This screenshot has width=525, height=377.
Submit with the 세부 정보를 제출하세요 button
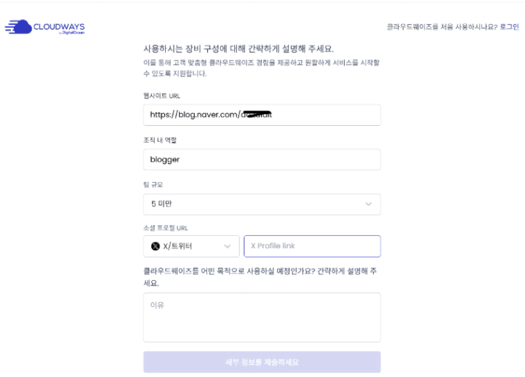262,362
